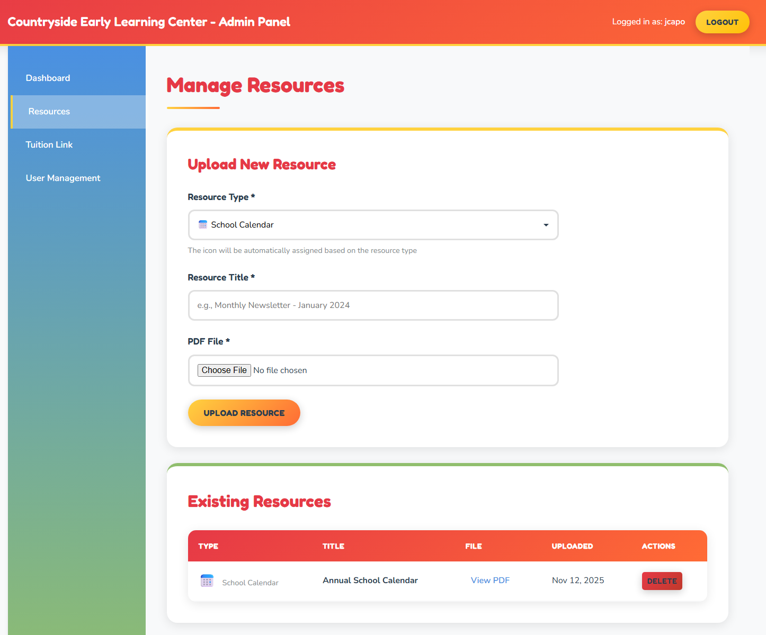Delete the Annual School Calendar resource

click(662, 580)
